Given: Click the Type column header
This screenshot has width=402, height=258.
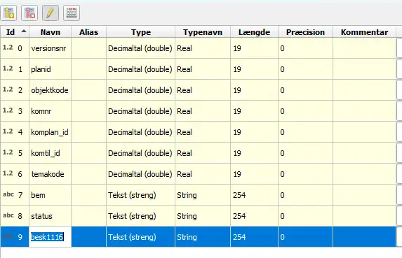Looking at the screenshot, I should (141, 32).
